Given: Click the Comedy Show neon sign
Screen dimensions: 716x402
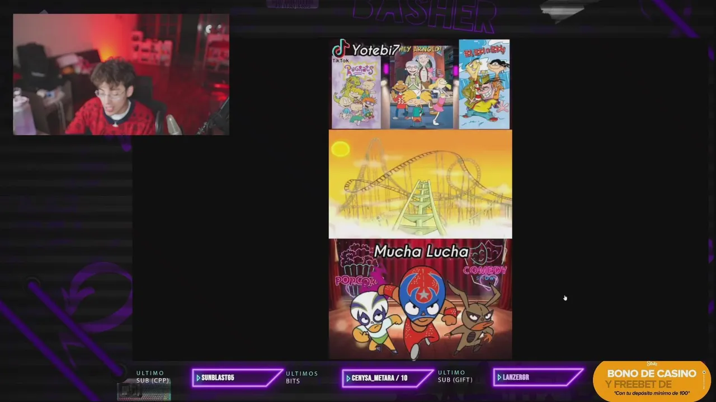Looking at the screenshot, I should (x=485, y=265).
